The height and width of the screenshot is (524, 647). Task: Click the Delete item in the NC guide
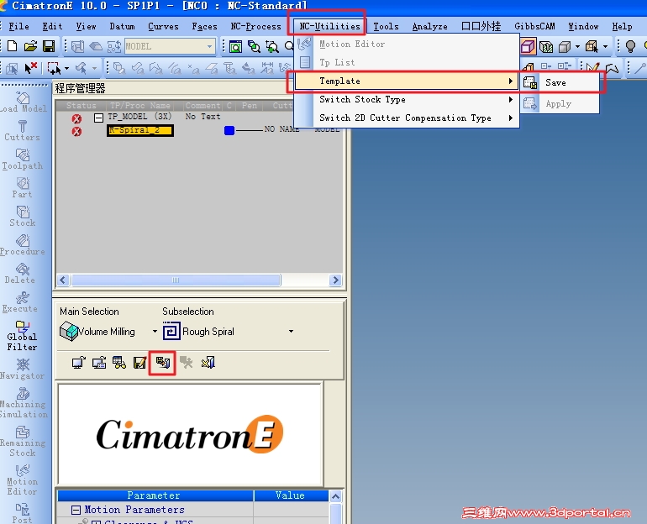coord(20,274)
